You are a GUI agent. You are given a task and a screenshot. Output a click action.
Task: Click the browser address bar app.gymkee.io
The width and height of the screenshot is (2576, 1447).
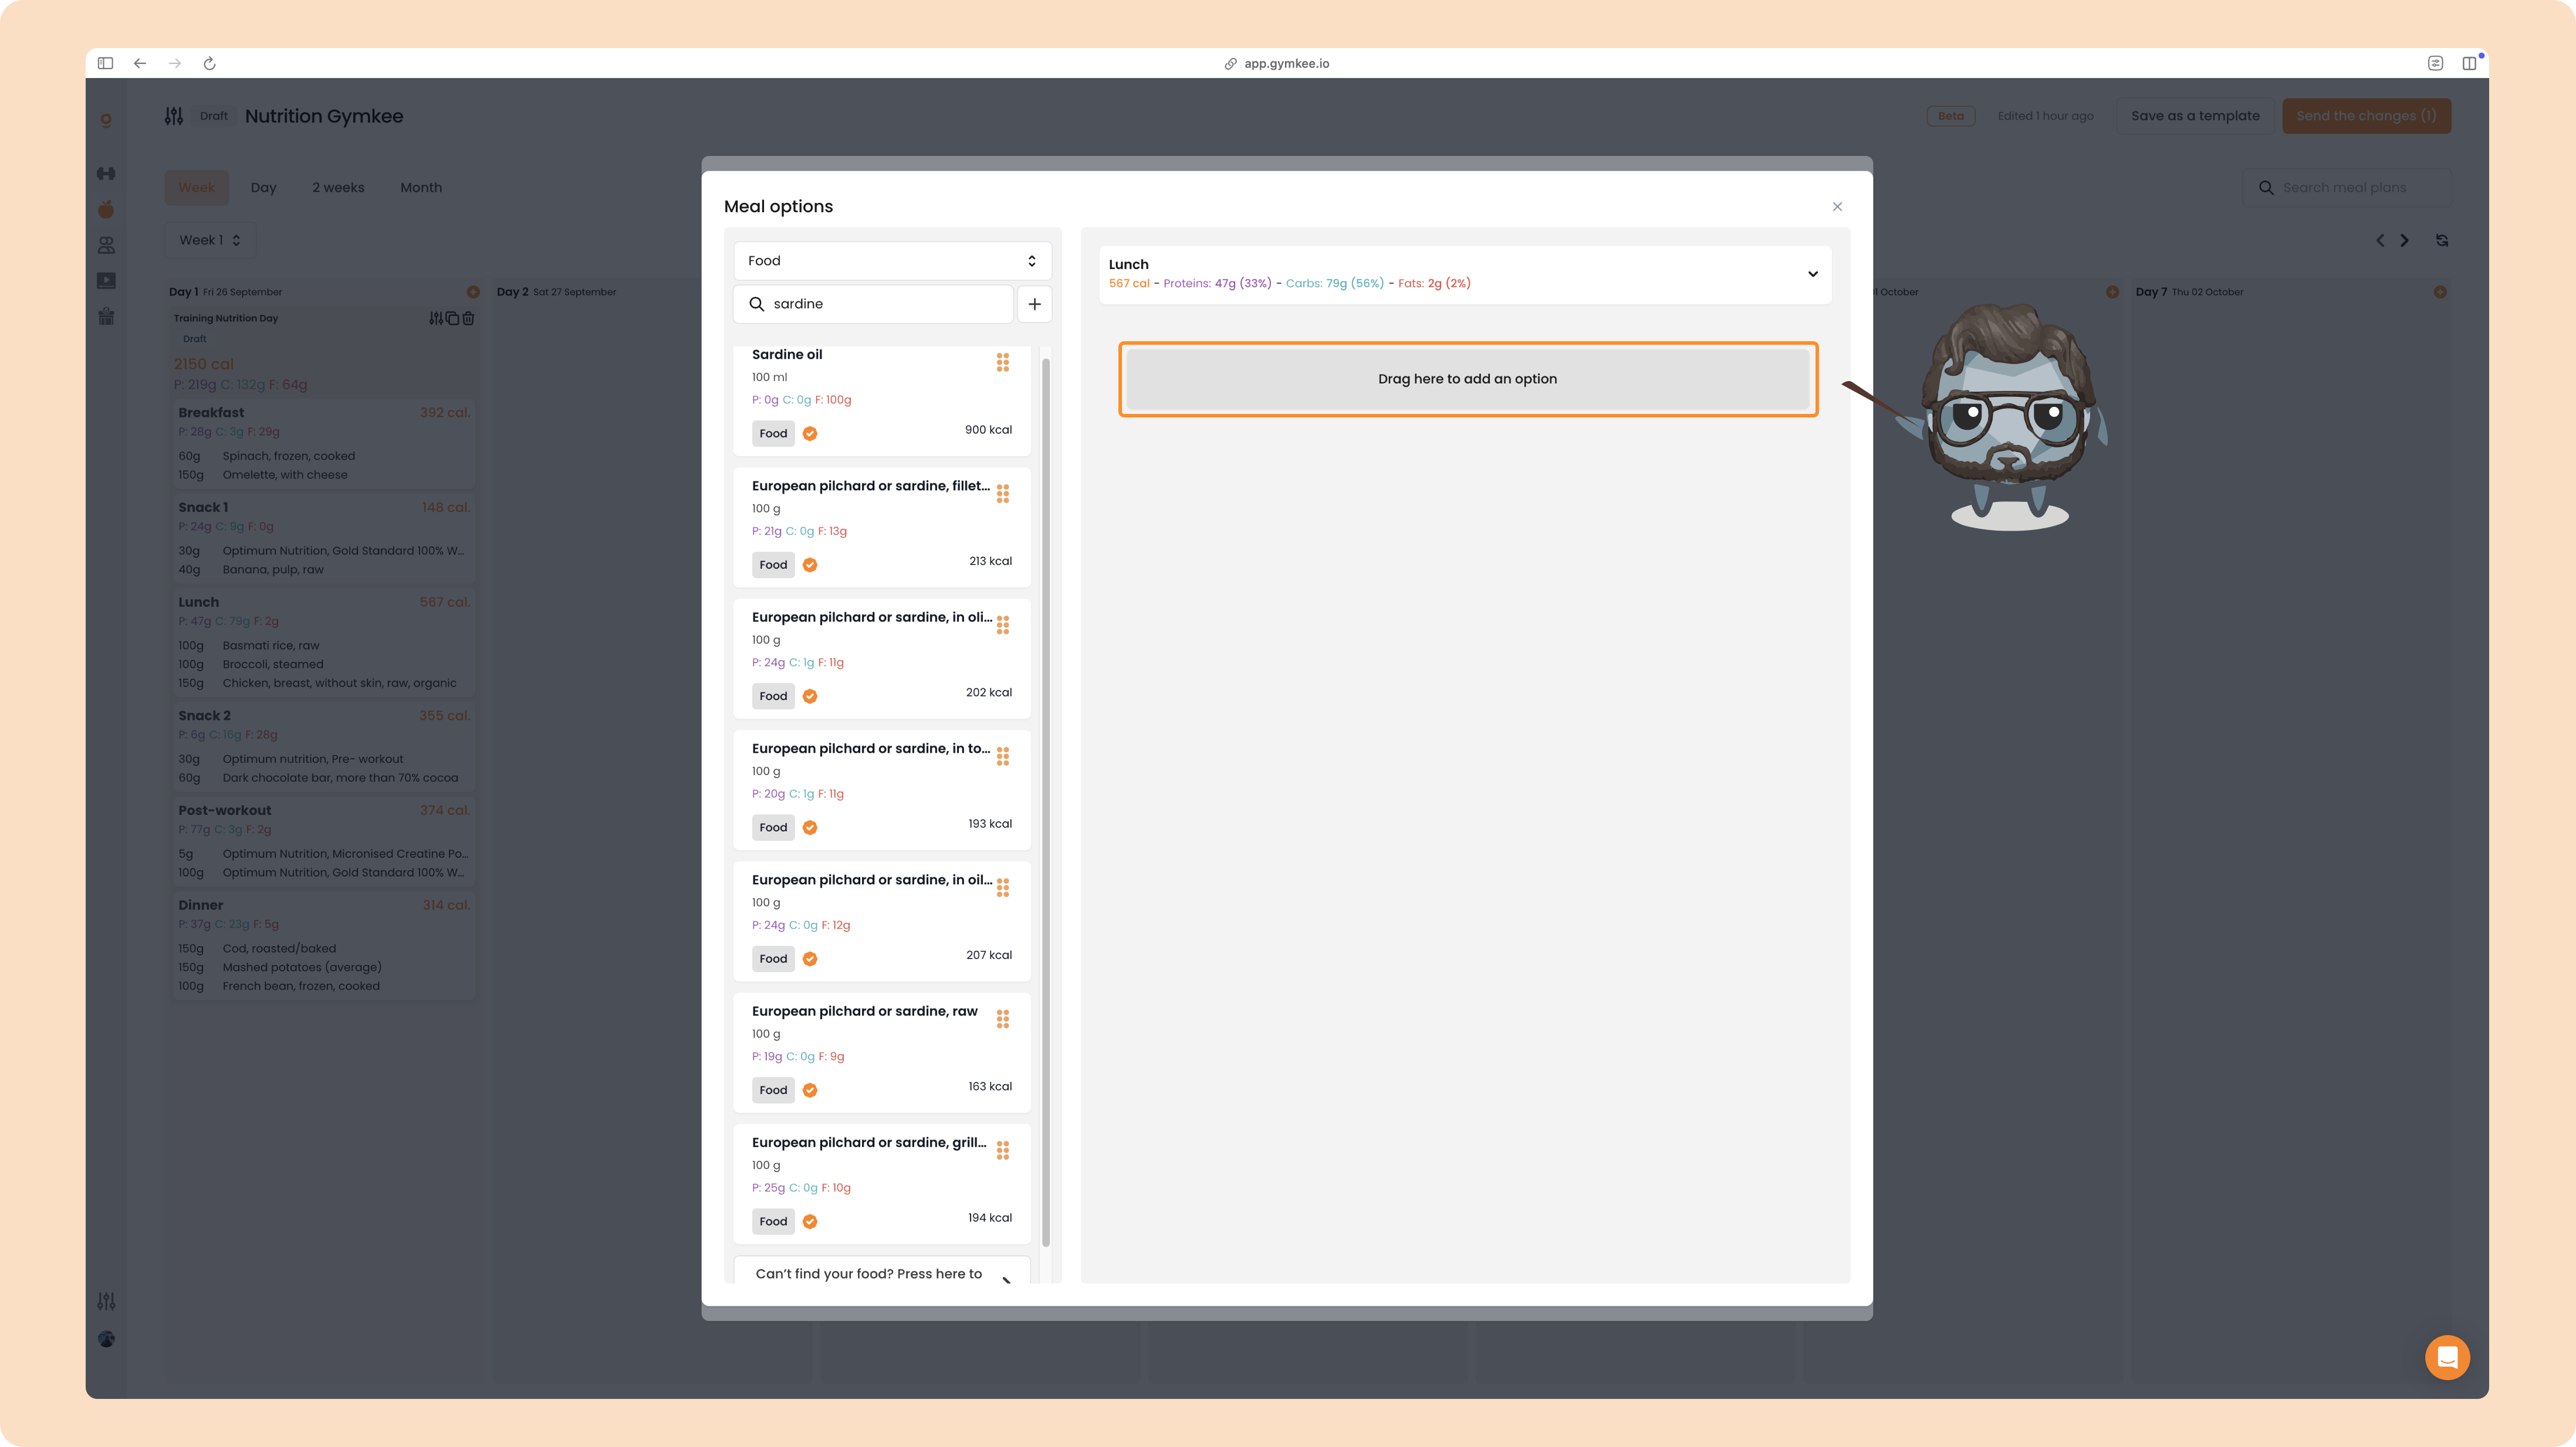pos(1277,63)
